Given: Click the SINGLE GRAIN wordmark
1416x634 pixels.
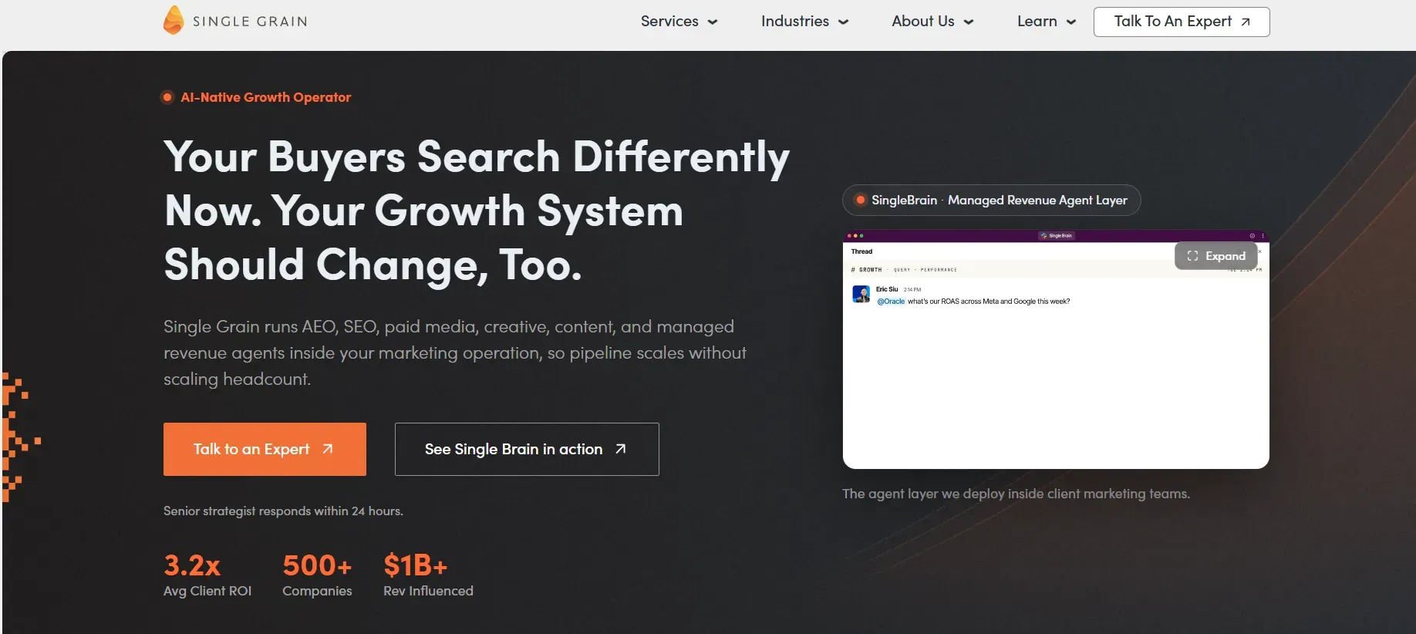Looking at the screenshot, I should click(250, 22).
